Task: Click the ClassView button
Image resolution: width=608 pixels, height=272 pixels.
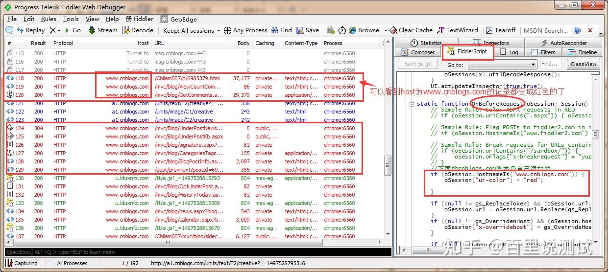Action: pos(584,64)
